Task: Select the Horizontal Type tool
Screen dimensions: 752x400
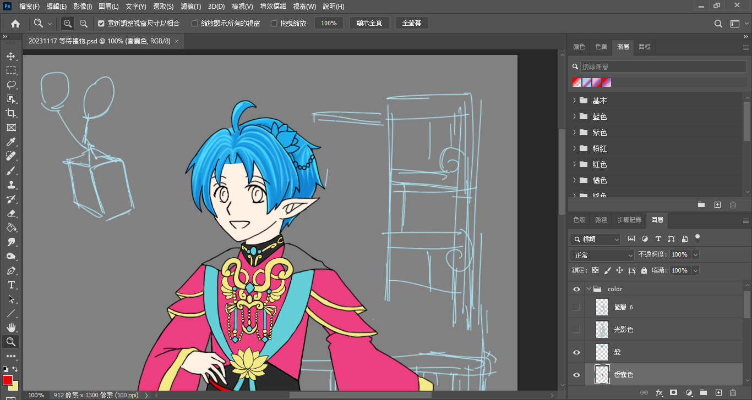Action: [11, 285]
